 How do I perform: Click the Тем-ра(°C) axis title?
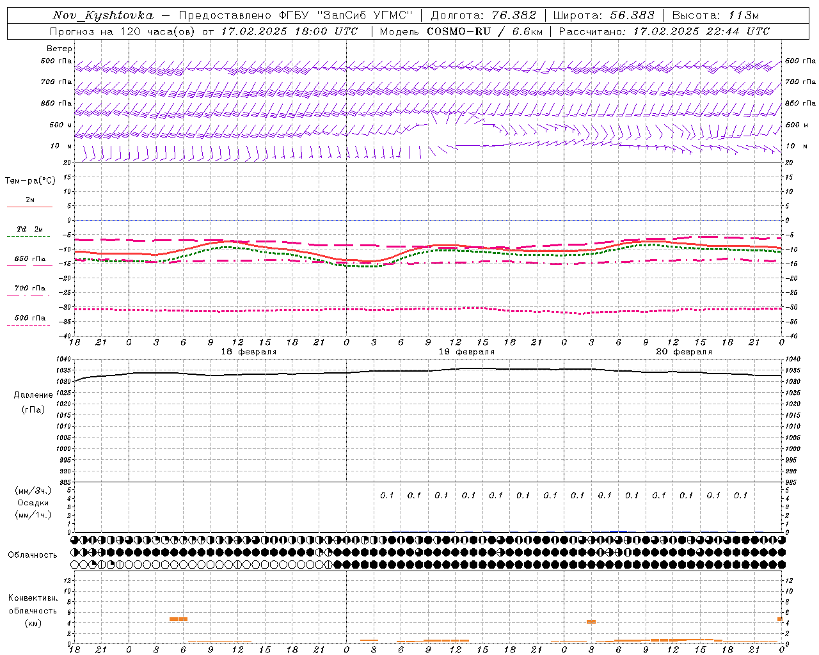tap(30, 181)
